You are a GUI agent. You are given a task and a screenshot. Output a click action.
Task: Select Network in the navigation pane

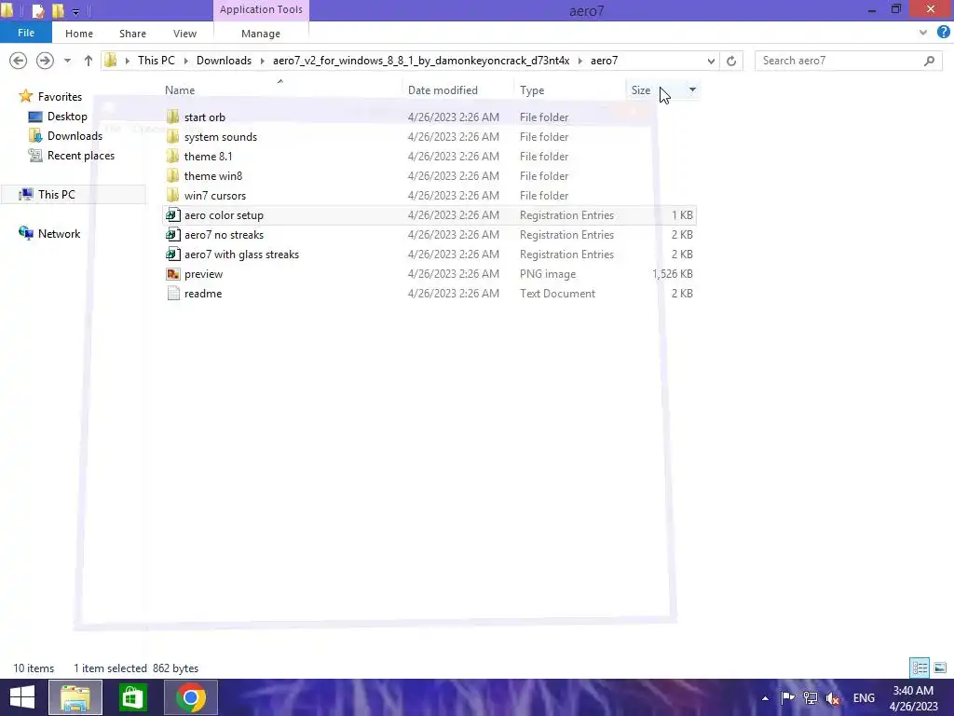[x=59, y=234]
